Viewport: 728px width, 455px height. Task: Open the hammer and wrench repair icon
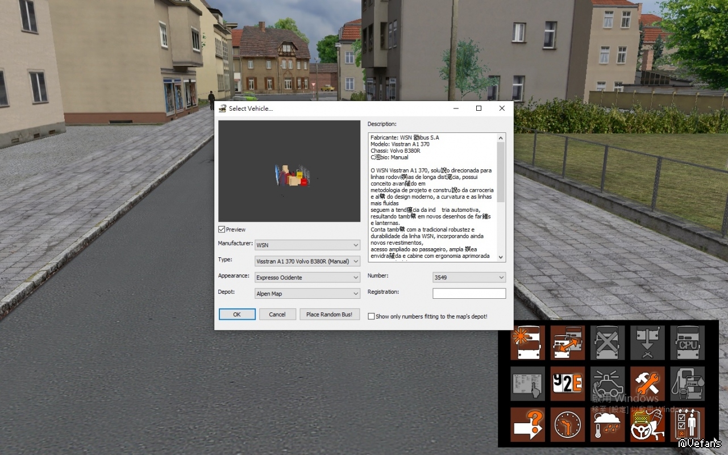[647, 383]
